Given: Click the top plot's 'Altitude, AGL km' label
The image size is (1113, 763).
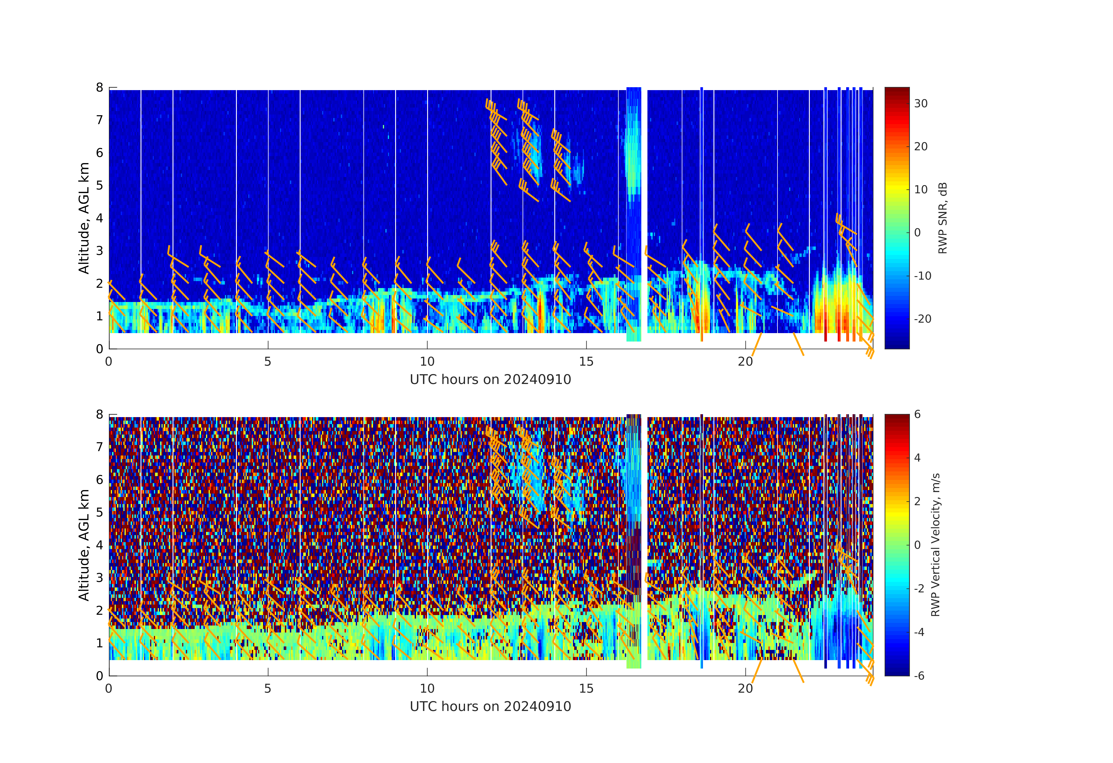Looking at the screenshot, I should [x=84, y=218].
